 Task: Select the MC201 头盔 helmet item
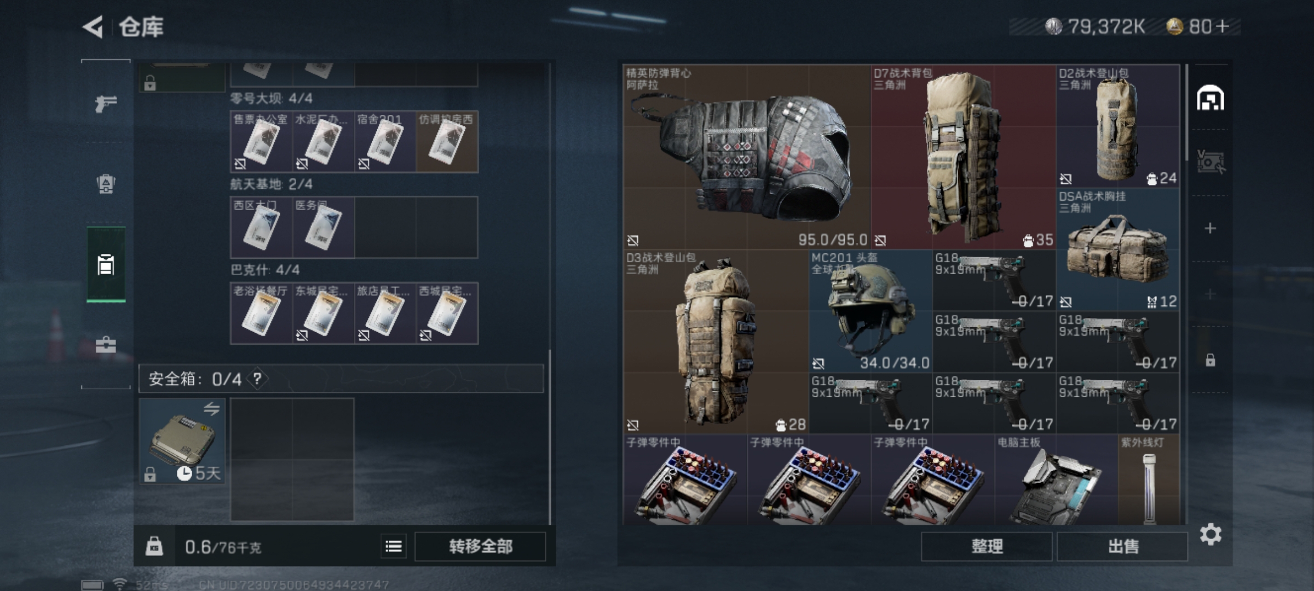(x=871, y=311)
